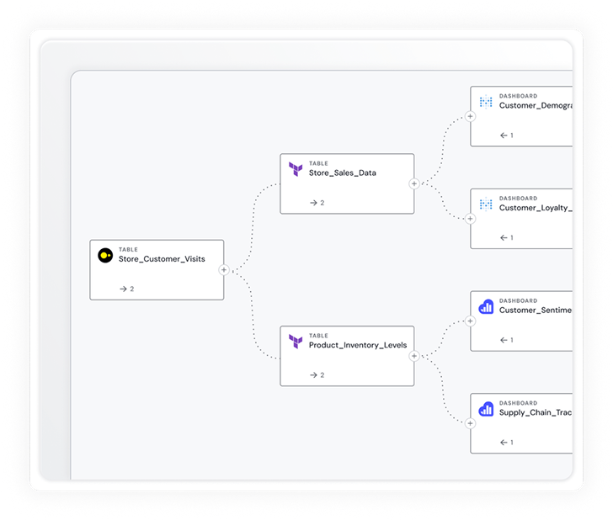
Task: Click downstream arrow count on Product_Inventory_Levels
Action: [317, 375]
